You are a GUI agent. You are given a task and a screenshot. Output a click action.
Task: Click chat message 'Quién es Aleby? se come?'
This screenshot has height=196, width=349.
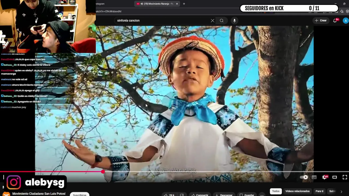coord(32,96)
